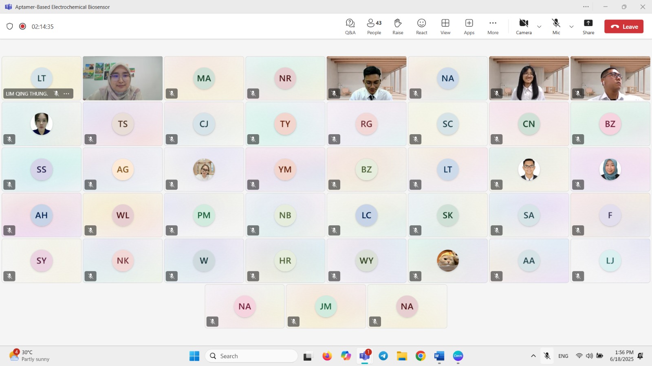Open Firefox from the taskbar
Image resolution: width=652 pixels, height=366 pixels.
(327, 356)
